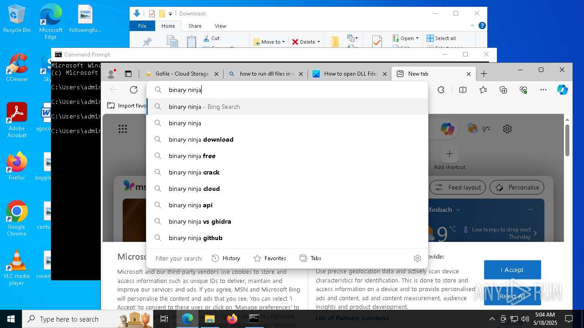Click Select all in Explorer ribbon
The width and height of the screenshot is (584, 328).
[441, 38]
